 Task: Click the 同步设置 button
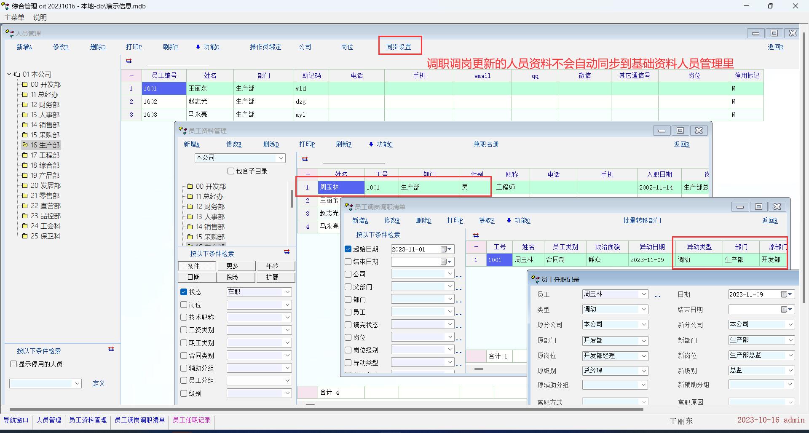(x=399, y=47)
